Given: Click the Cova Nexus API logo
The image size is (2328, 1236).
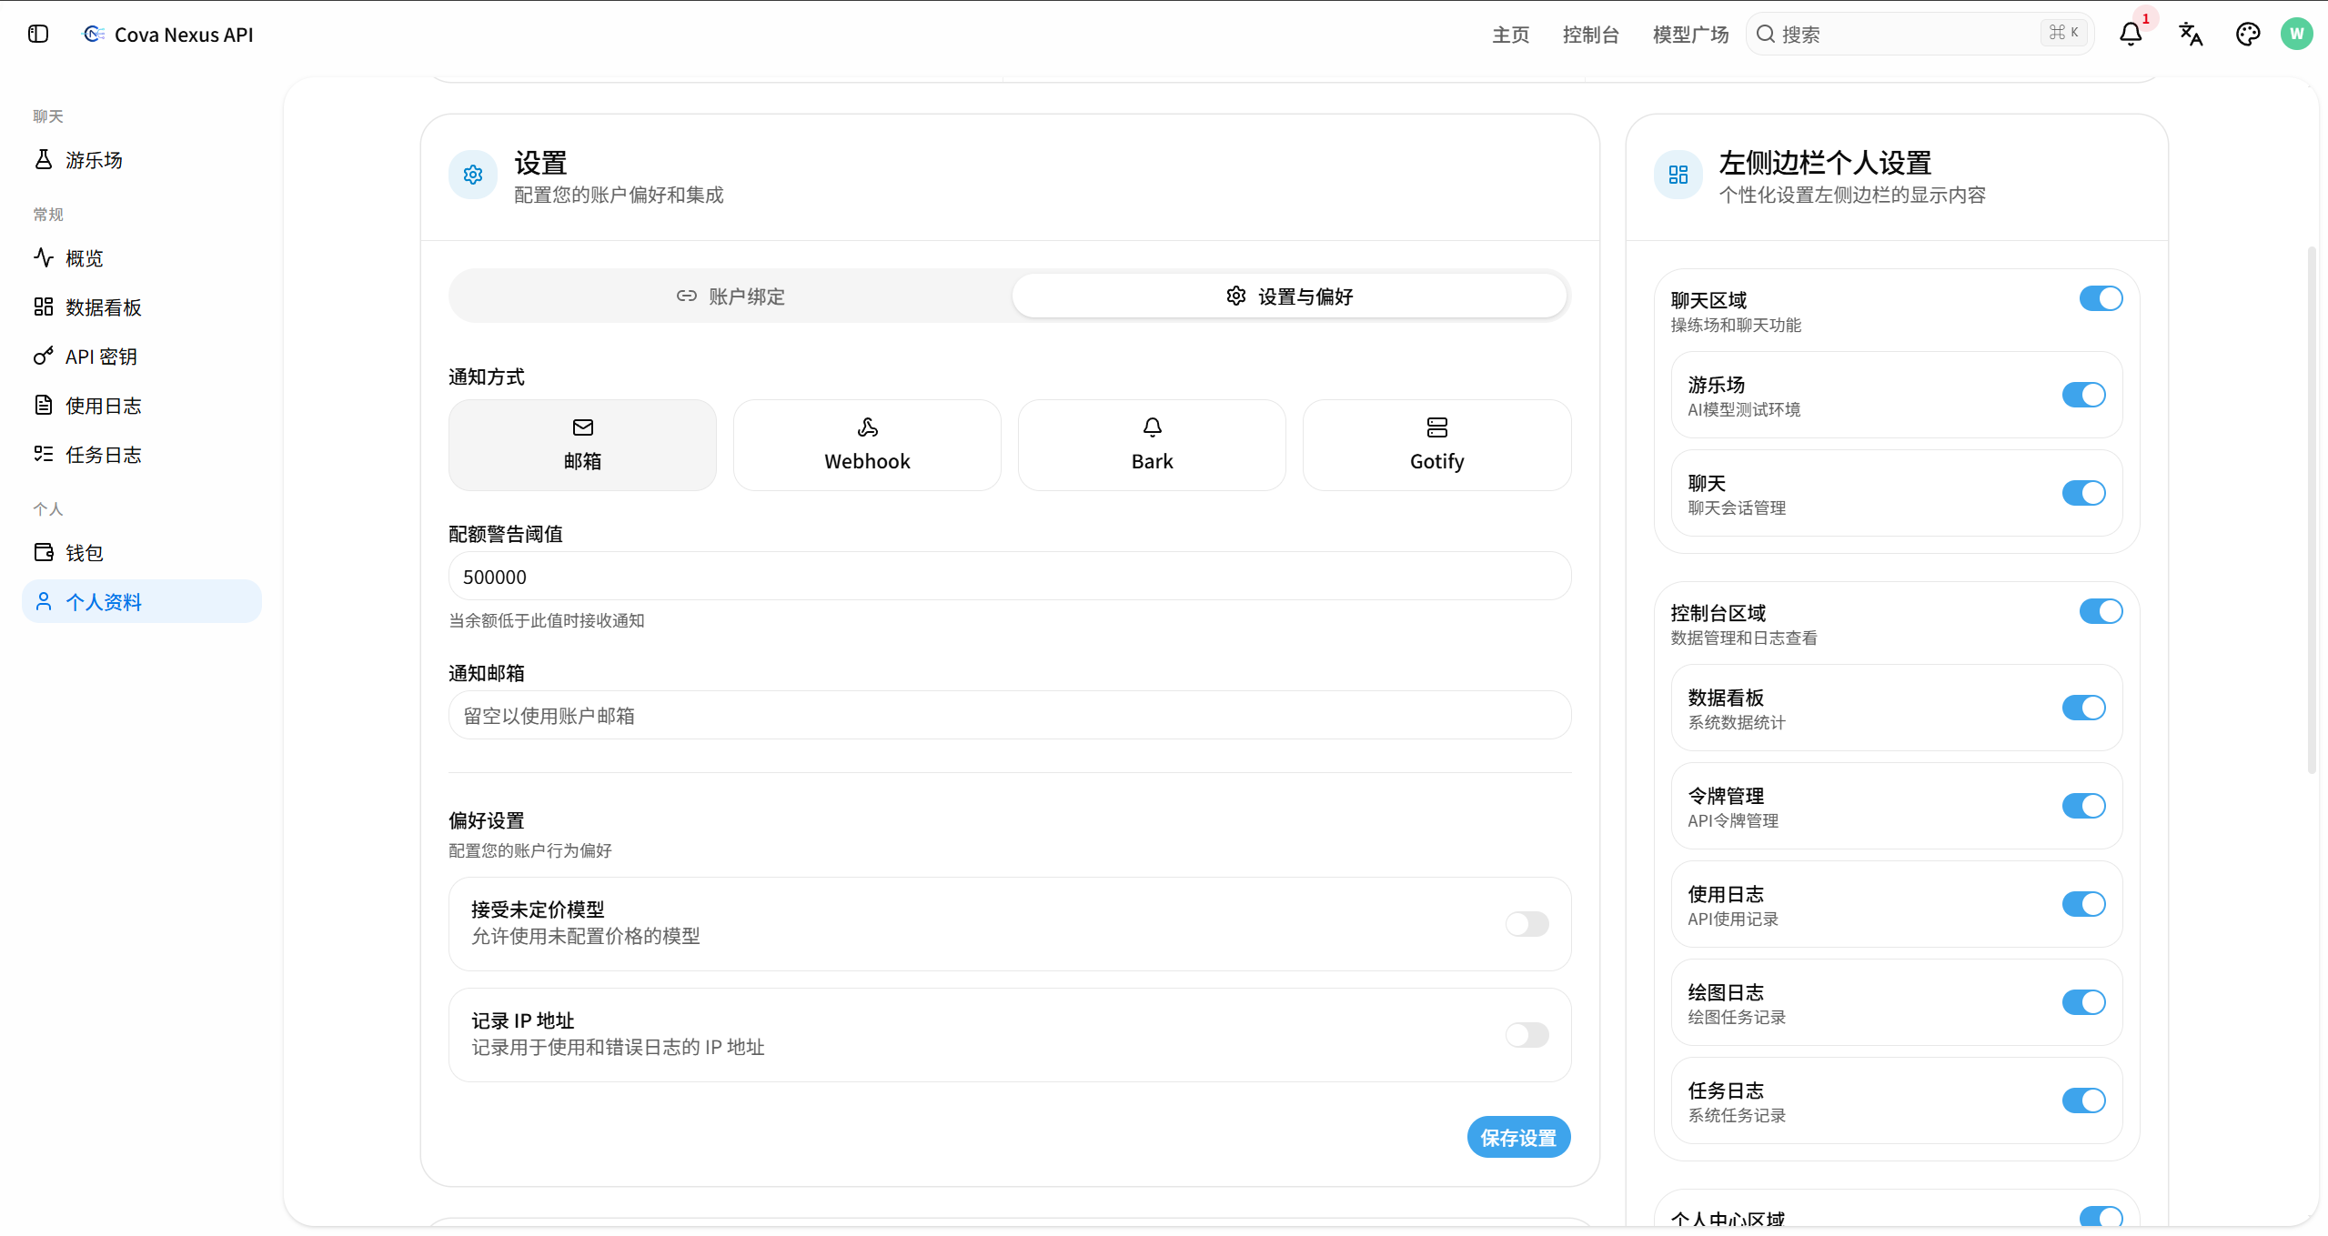Looking at the screenshot, I should [x=94, y=34].
